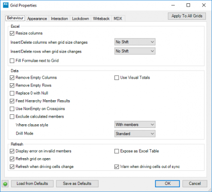Click the green help icon

click(5, 184)
